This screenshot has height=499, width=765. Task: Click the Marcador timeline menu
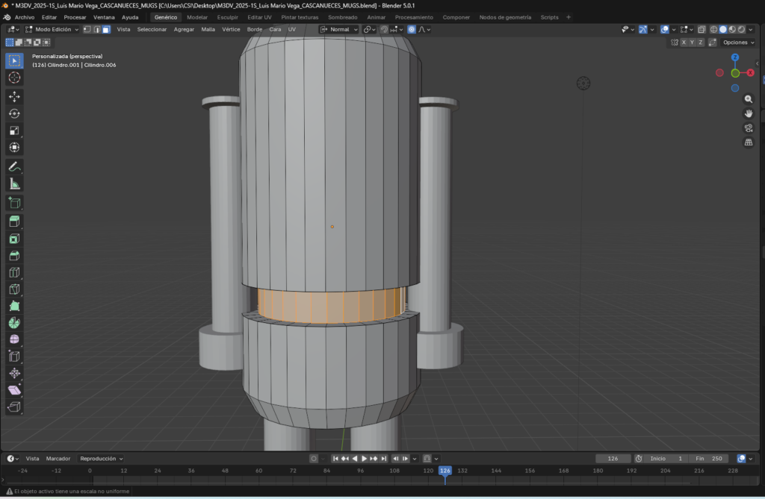click(58, 459)
